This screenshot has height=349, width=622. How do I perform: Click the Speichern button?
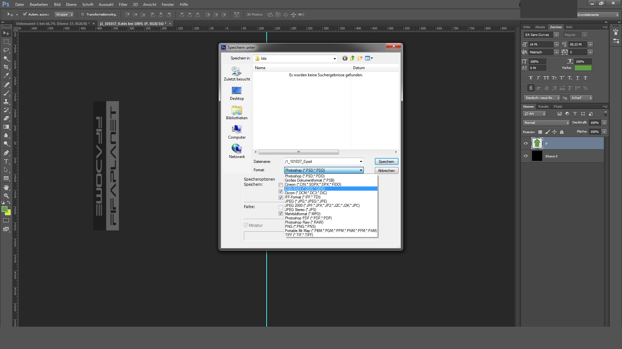pyautogui.click(x=386, y=162)
